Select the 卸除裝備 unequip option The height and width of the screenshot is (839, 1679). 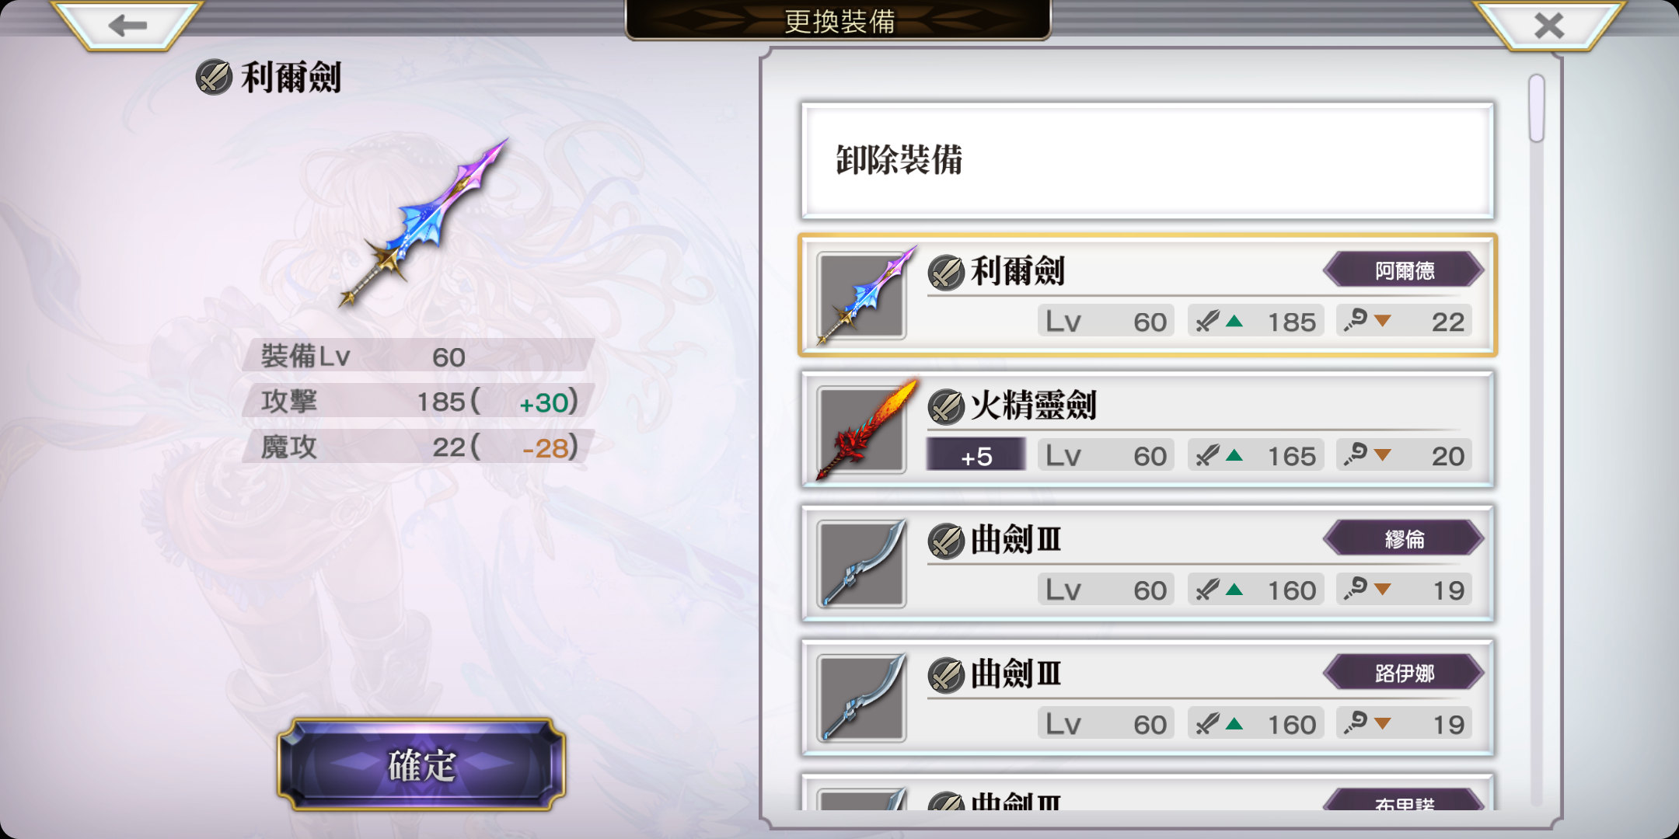1147,160
